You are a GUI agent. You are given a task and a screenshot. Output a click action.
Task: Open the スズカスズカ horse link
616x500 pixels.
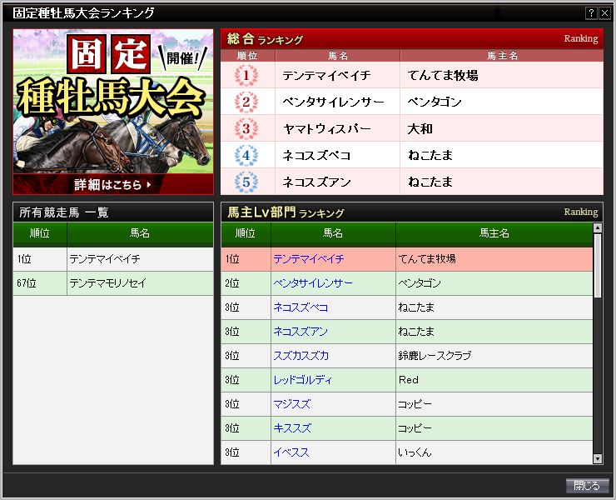coord(301,356)
